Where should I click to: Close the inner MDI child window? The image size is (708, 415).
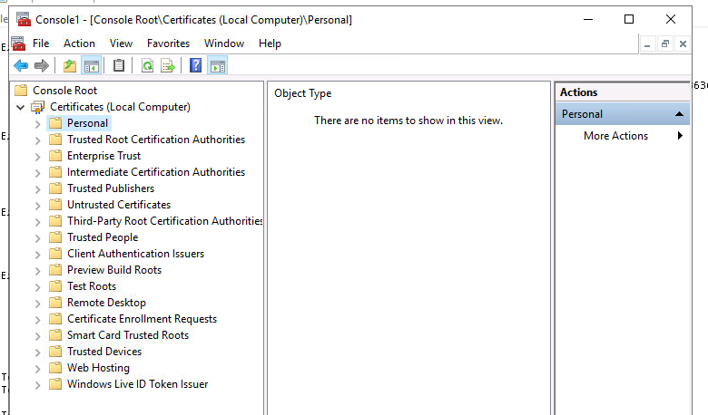point(683,44)
